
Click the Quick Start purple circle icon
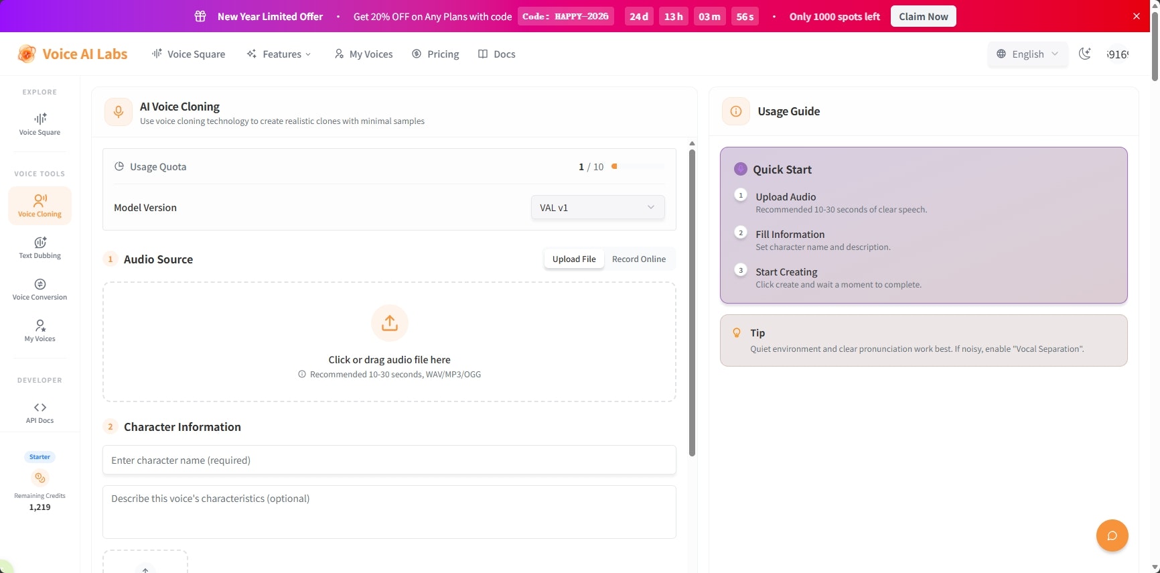[x=740, y=169]
